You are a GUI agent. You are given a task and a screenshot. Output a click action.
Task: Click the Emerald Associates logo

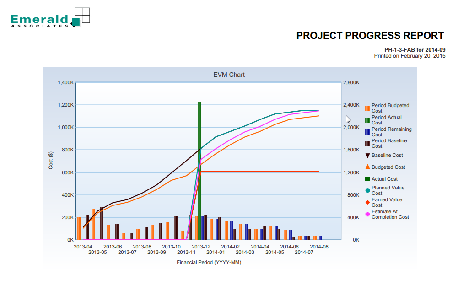[x=50, y=18]
